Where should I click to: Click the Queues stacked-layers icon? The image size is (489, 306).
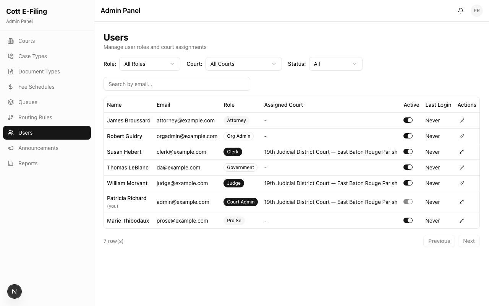click(11, 102)
